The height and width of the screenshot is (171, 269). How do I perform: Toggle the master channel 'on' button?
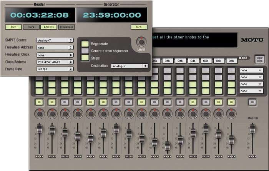(252, 102)
